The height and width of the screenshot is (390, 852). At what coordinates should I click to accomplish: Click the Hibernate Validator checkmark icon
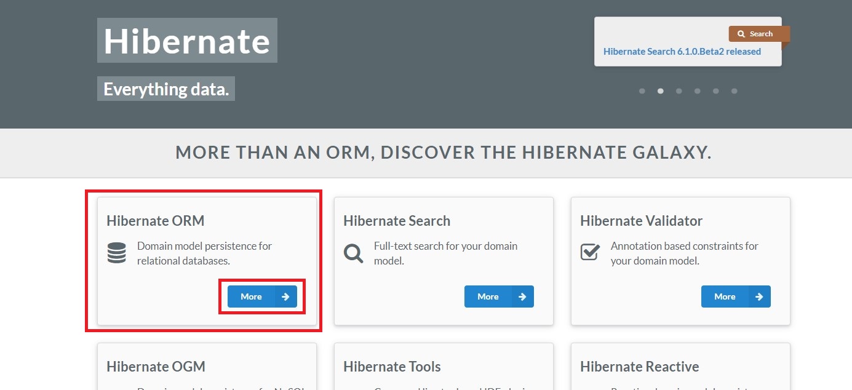tap(590, 252)
